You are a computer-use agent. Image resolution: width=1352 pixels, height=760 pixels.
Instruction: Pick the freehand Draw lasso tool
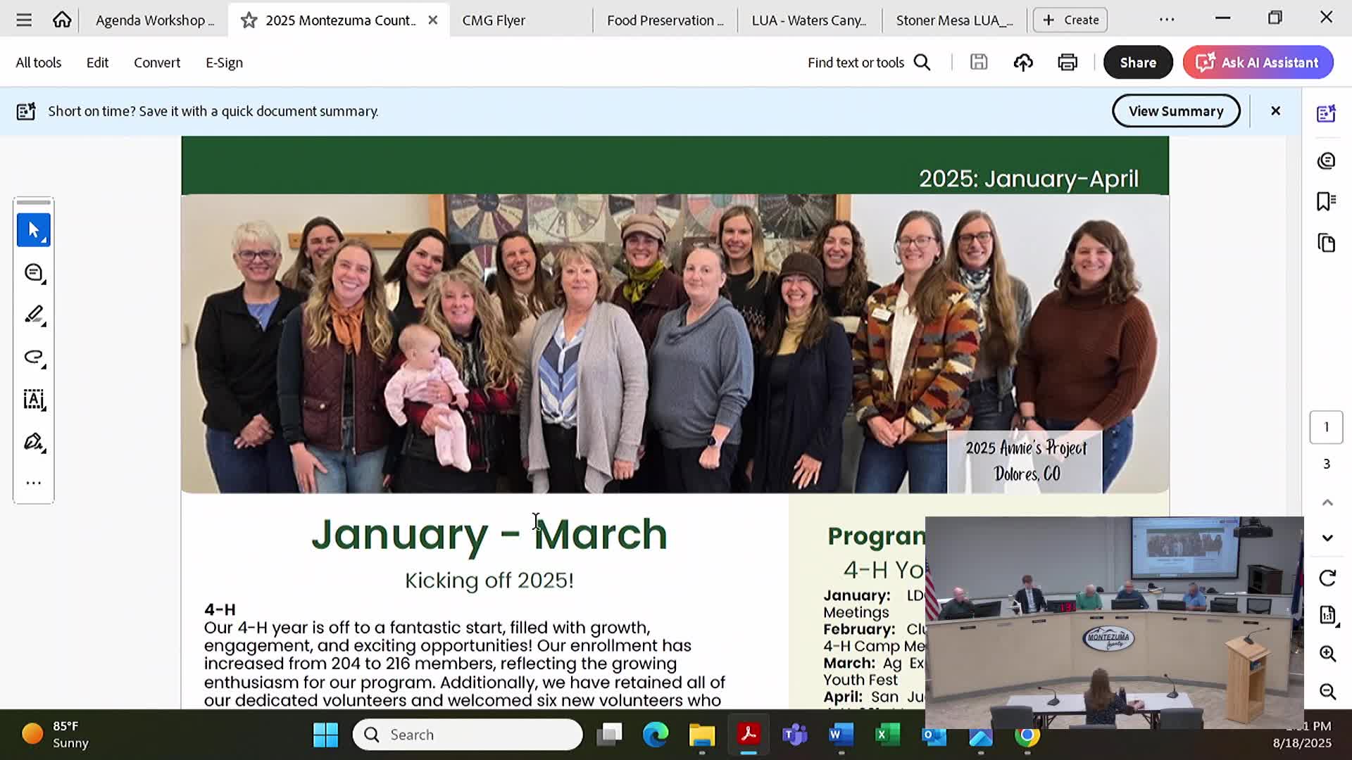[x=33, y=357]
